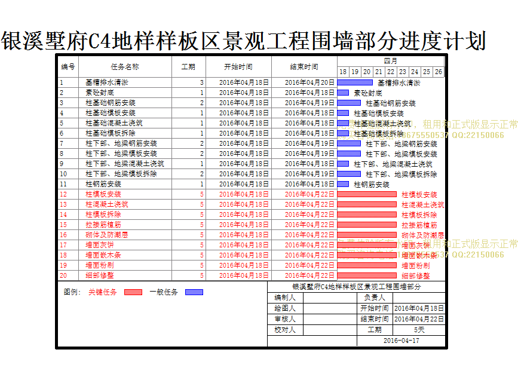
Task: Click the empty 校对人 field
Action: pyautogui.click(x=330, y=330)
